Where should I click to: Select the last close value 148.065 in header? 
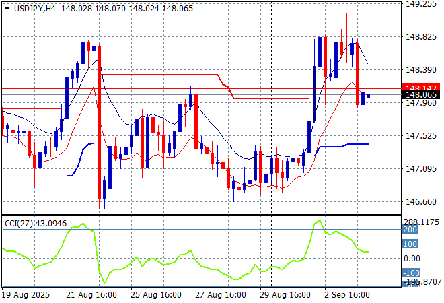(178, 9)
